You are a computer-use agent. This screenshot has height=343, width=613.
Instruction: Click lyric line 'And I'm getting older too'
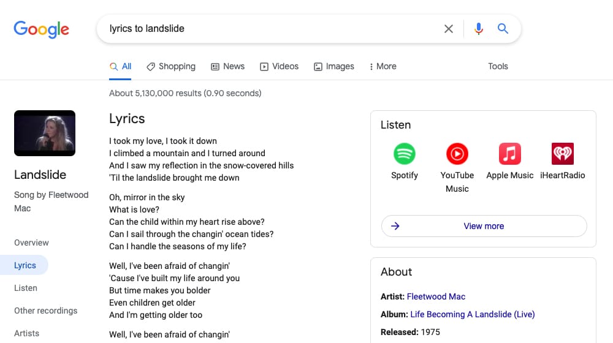pos(156,315)
